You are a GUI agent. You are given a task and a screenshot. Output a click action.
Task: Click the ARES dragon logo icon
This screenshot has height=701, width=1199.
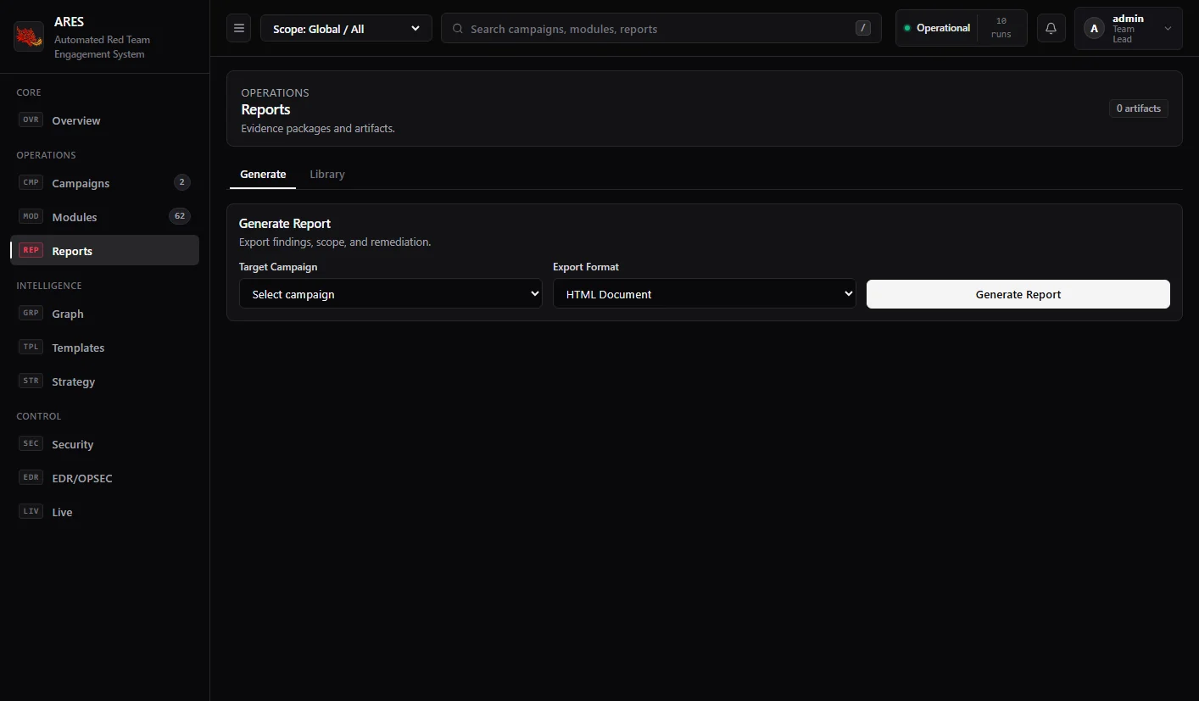pos(29,36)
